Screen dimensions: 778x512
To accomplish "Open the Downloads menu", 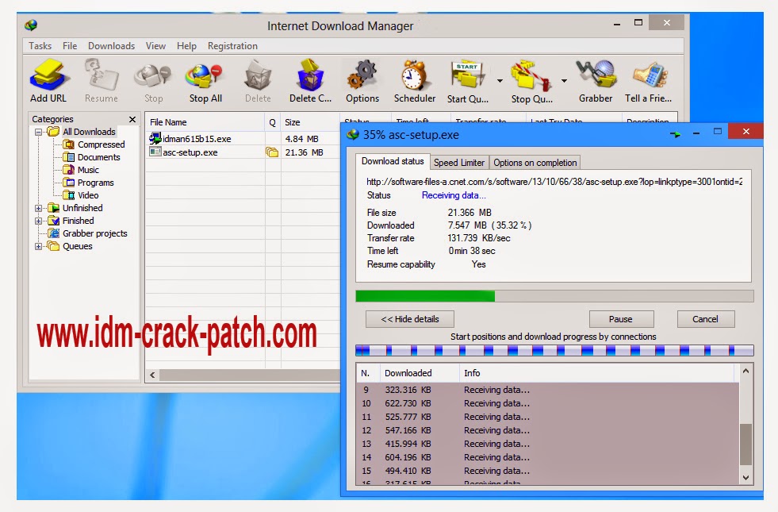I will point(111,46).
